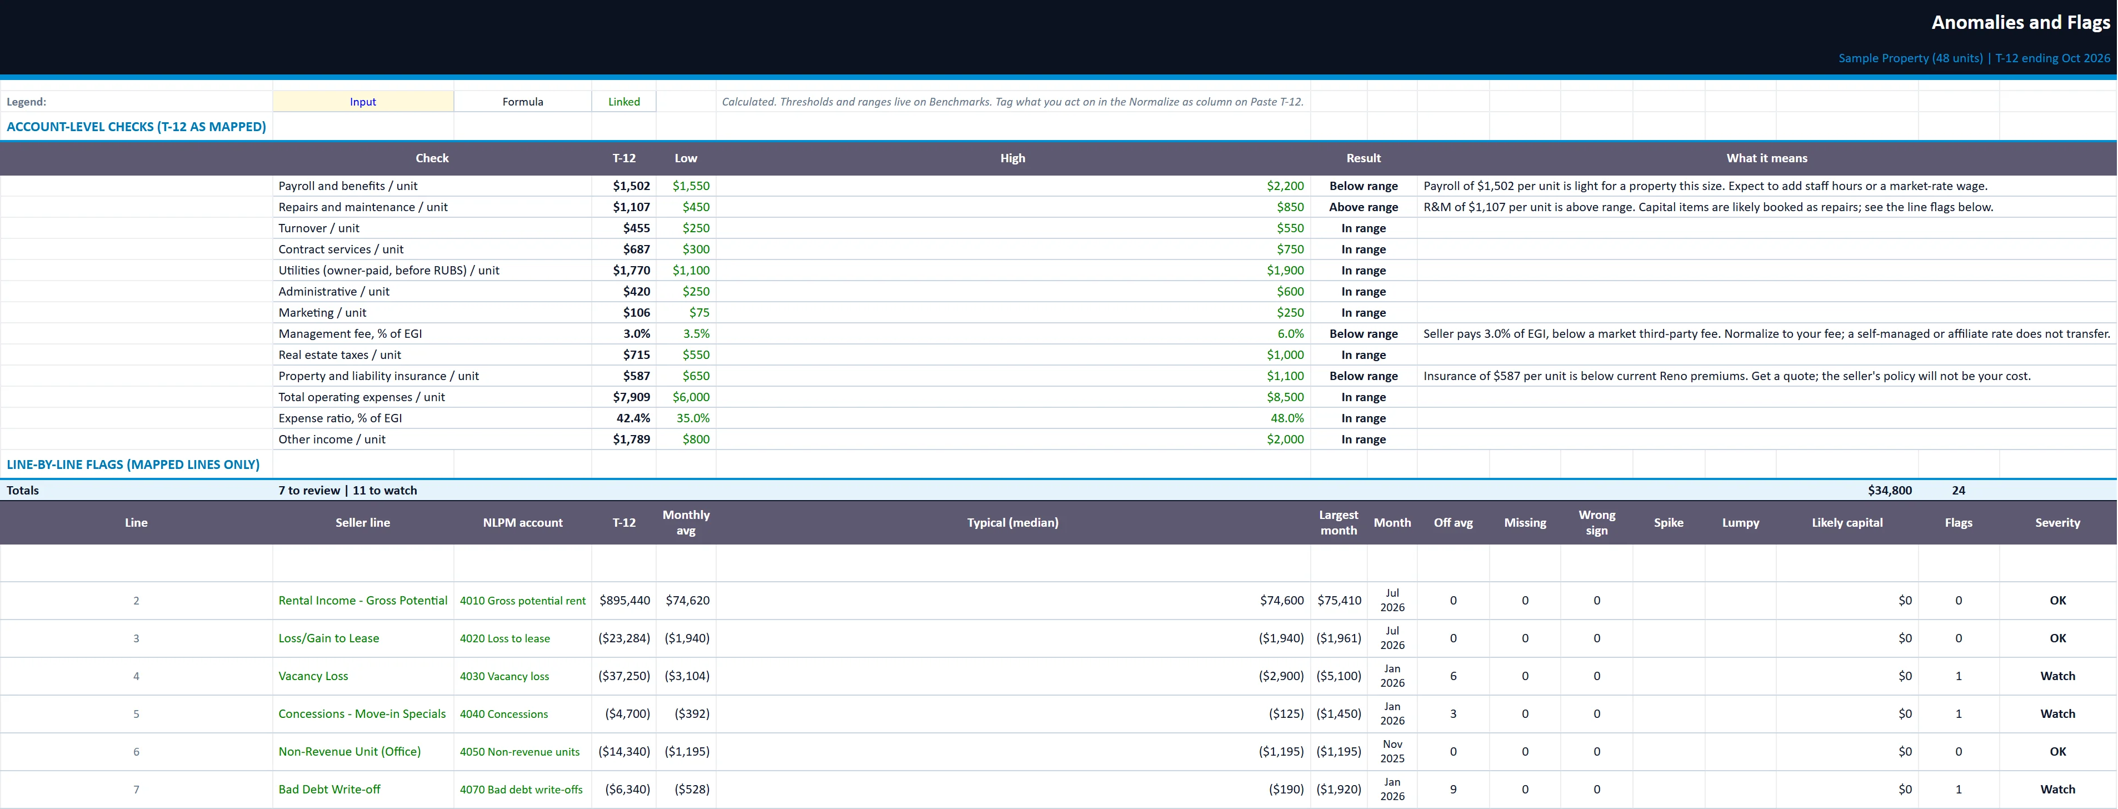
Task: Click 'Management fee, % of EGI' cell
Action: (x=432, y=334)
